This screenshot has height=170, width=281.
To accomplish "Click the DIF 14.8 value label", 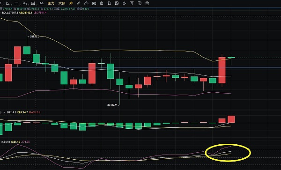I will coord(11,112).
